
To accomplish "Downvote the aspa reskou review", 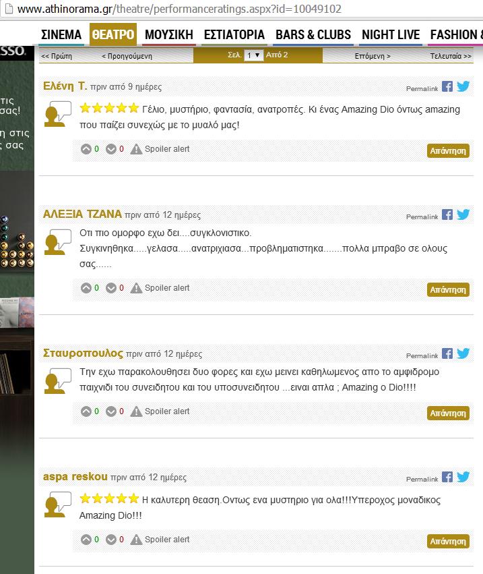I will (x=110, y=540).
